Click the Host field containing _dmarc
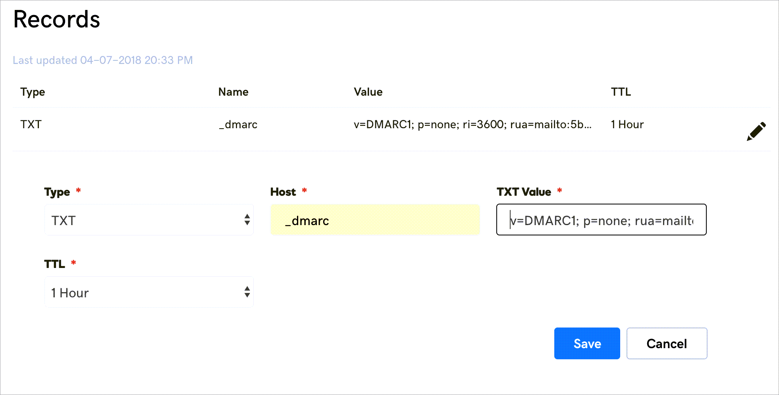The width and height of the screenshot is (779, 395). pos(375,220)
